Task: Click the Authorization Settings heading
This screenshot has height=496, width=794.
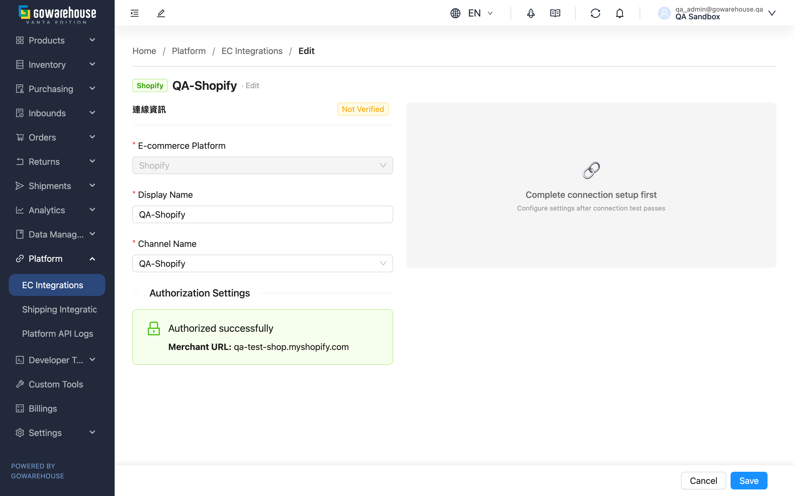Action: pyautogui.click(x=200, y=293)
